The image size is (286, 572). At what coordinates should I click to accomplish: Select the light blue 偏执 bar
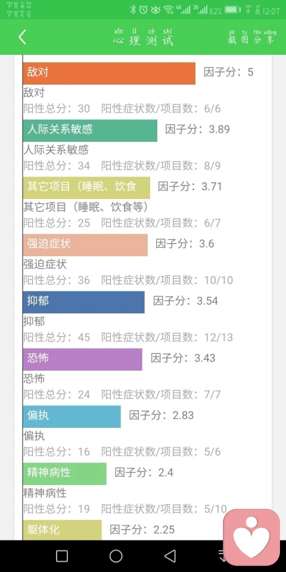(x=72, y=416)
